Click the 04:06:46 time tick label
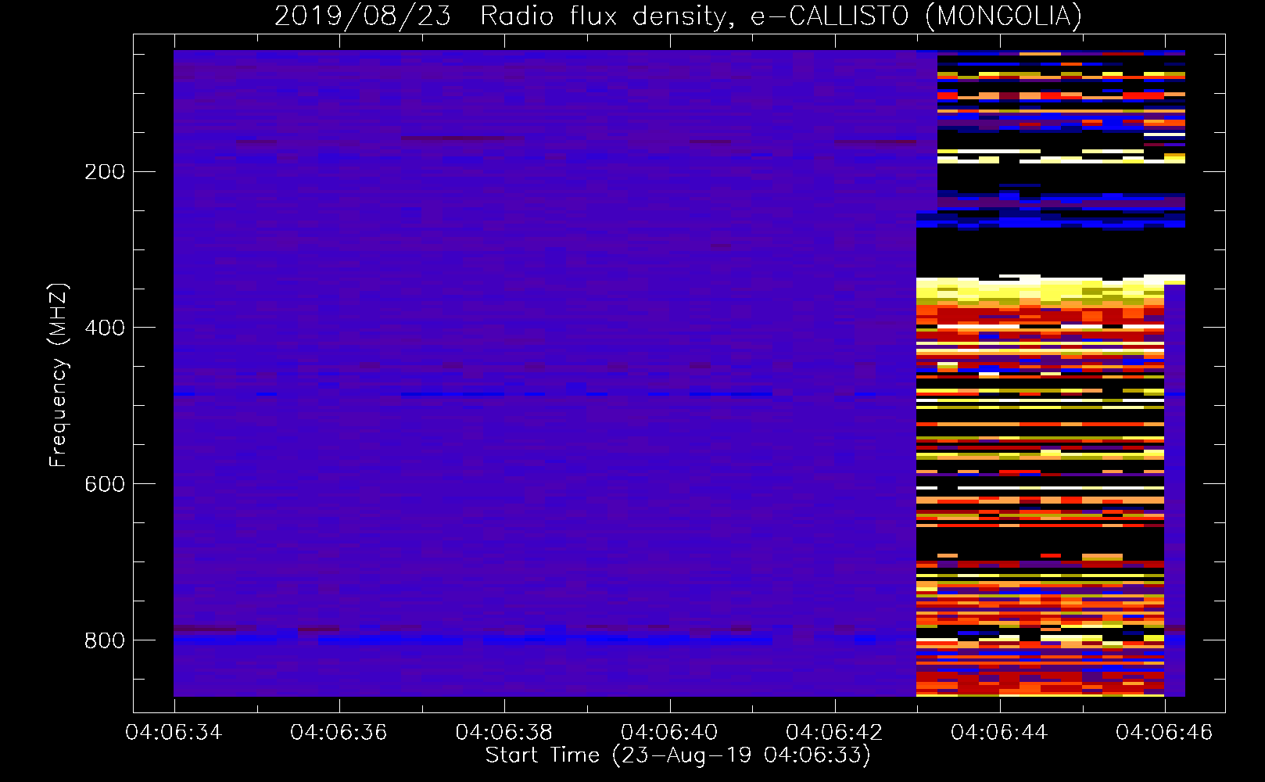This screenshot has height=782, width=1265. coord(1164,732)
